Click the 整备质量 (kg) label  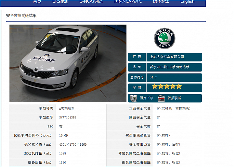[x=40, y=162]
